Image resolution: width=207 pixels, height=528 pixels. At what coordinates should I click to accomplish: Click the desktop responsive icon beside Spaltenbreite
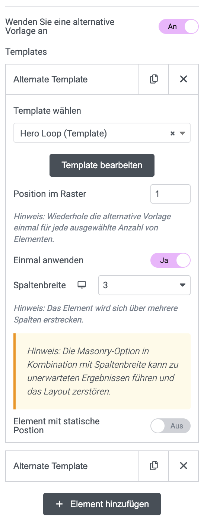(82, 285)
